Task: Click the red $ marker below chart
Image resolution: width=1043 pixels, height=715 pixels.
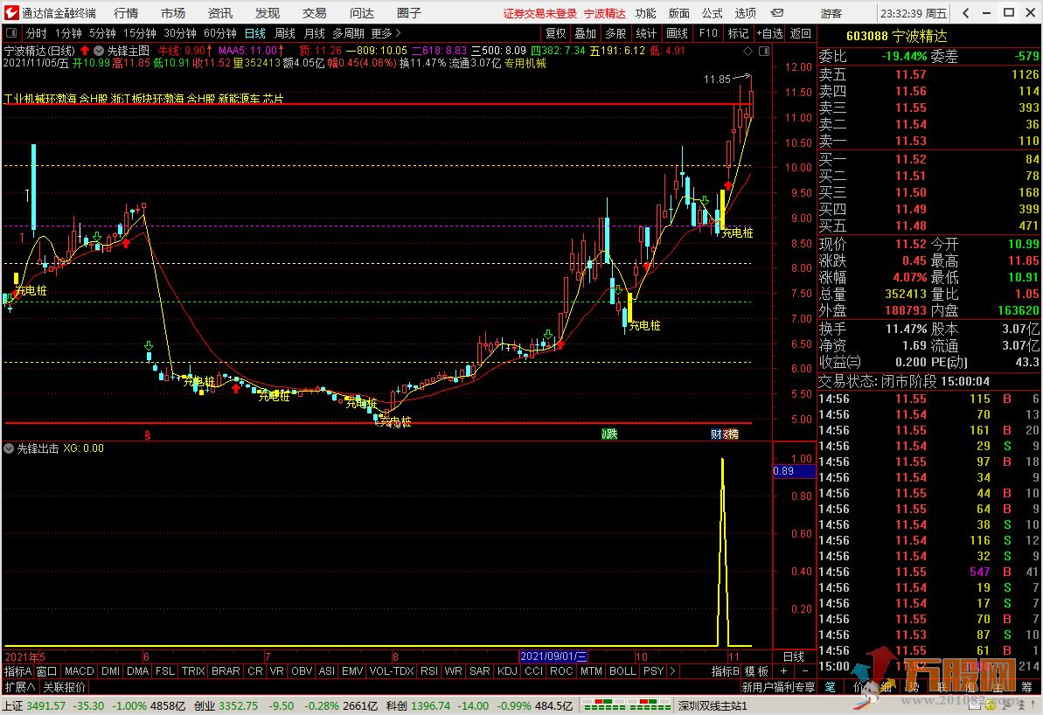Action: pyautogui.click(x=147, y=434)
